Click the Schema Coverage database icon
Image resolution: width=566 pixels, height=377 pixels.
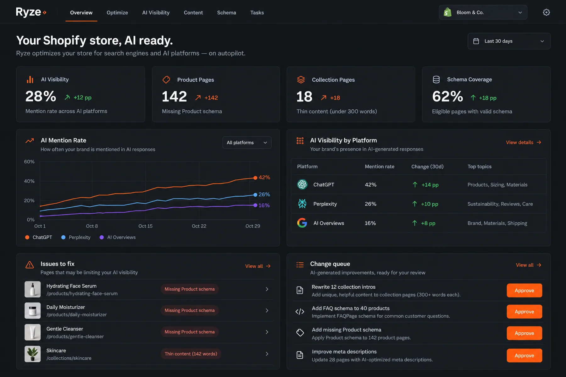click(436, 79)
